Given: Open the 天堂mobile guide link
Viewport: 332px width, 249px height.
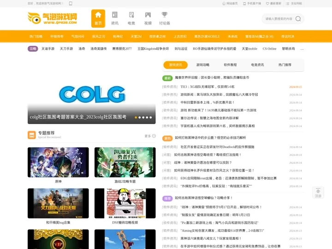Looking at the screenshot, I should point(249,49).
